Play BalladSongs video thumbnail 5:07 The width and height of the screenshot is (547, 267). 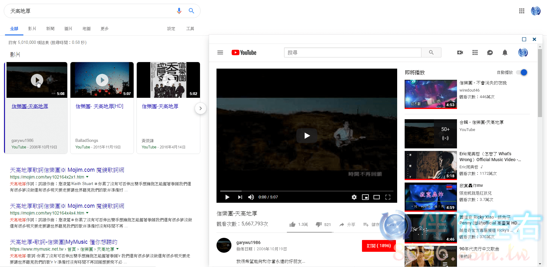pyautogui.click(x=102, y=80)
